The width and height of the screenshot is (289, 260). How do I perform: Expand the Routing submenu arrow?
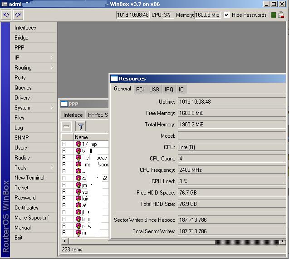pyautogui.click(x=52, y=67)
